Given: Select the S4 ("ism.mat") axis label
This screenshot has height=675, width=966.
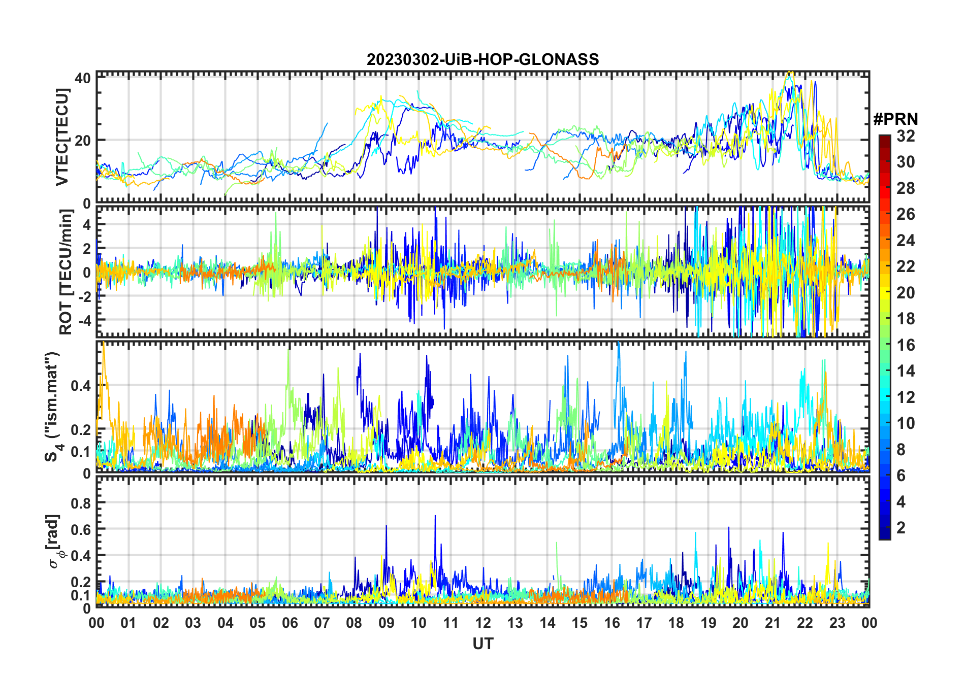Looking at the screenshot, I should coord(52,407).
